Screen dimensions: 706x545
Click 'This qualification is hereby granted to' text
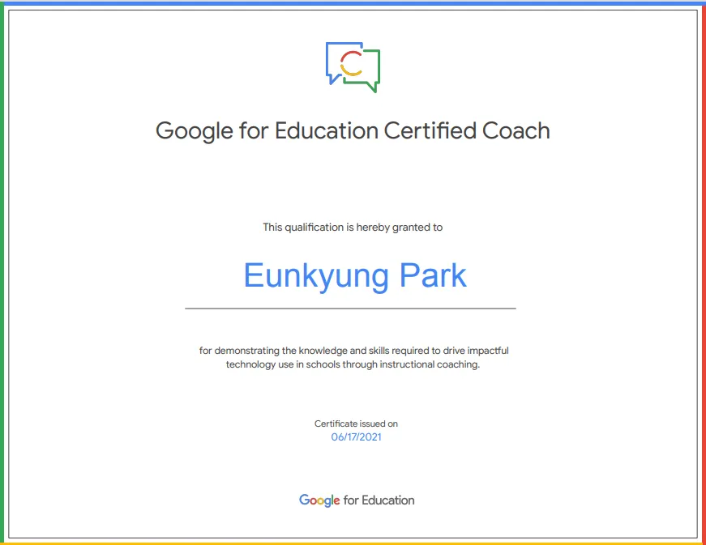(353, 228)
